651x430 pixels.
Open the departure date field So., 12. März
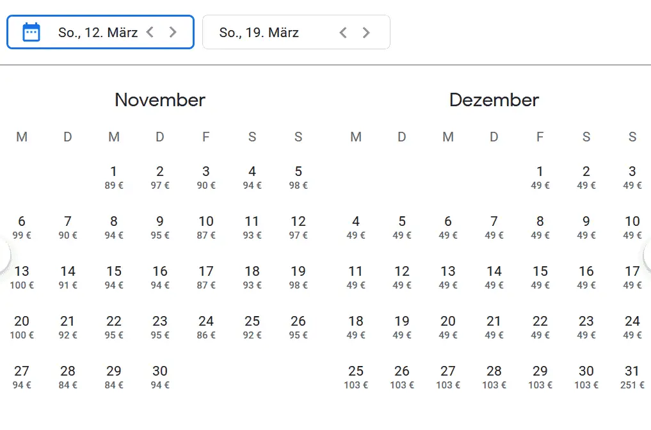(x=97, y=32)
